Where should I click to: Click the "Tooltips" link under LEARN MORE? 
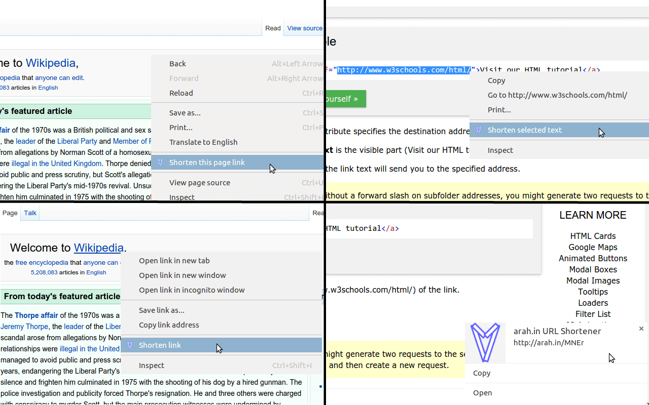[593, 292]
